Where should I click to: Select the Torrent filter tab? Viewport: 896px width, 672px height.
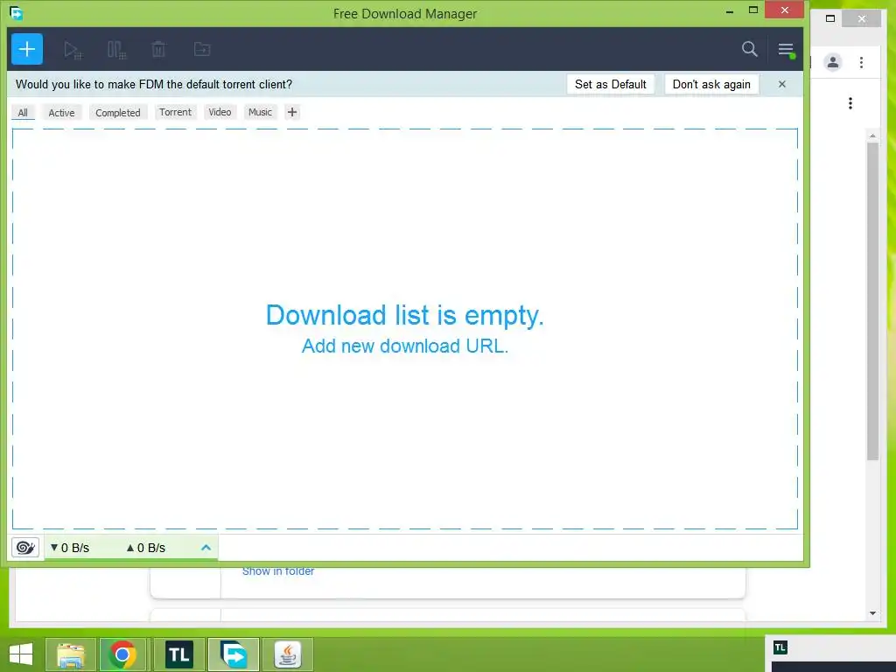click(175, 112)
